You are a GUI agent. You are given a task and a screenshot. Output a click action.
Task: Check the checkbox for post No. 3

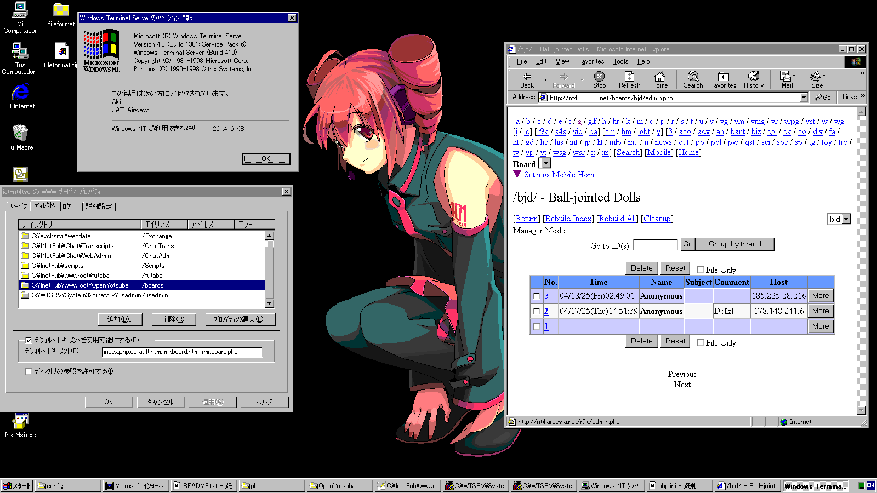tap(537, 296)
